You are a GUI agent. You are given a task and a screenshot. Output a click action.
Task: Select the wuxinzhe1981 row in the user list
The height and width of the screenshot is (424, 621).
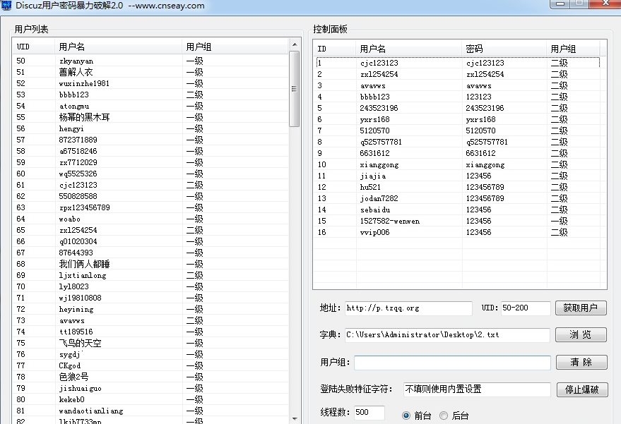150,83
